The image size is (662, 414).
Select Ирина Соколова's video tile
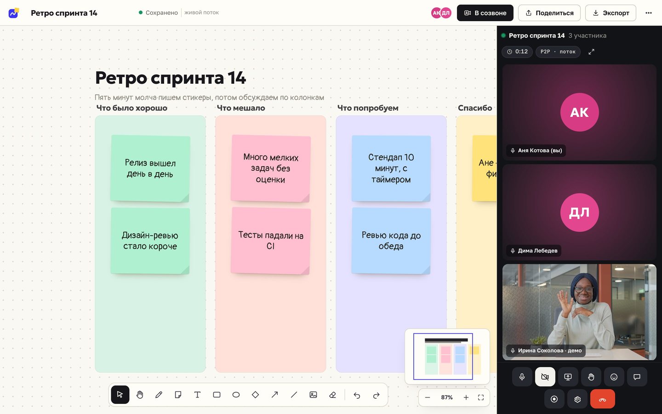(x=579, y=312)
